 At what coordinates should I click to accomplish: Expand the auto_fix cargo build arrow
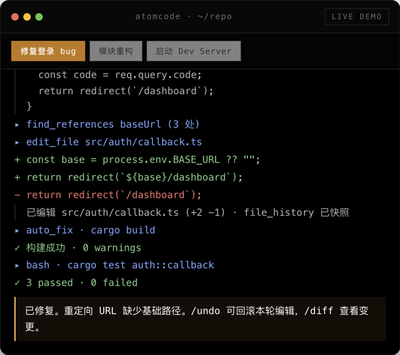(x=17, y=231)
